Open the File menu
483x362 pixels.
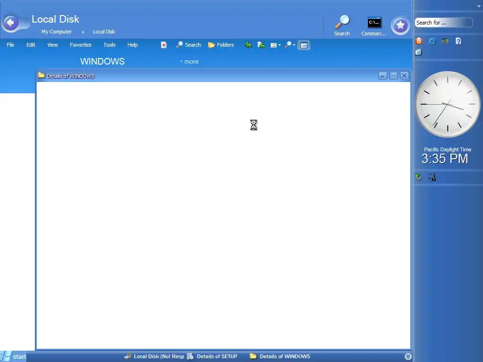tap(10, 45)
